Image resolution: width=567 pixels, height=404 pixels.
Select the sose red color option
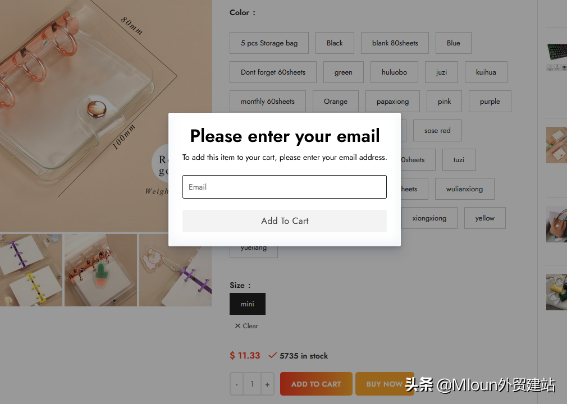click(x=437, y=130)
